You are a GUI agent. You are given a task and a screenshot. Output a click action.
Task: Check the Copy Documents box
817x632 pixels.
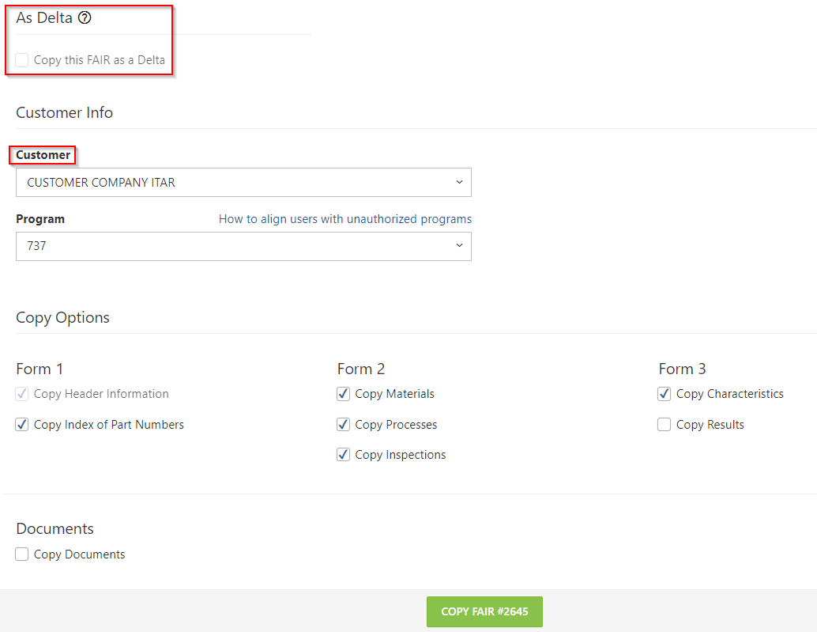coord(22,554)
